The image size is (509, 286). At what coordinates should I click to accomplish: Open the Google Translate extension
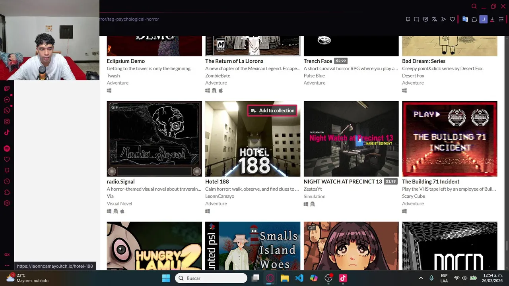[465, 19]
